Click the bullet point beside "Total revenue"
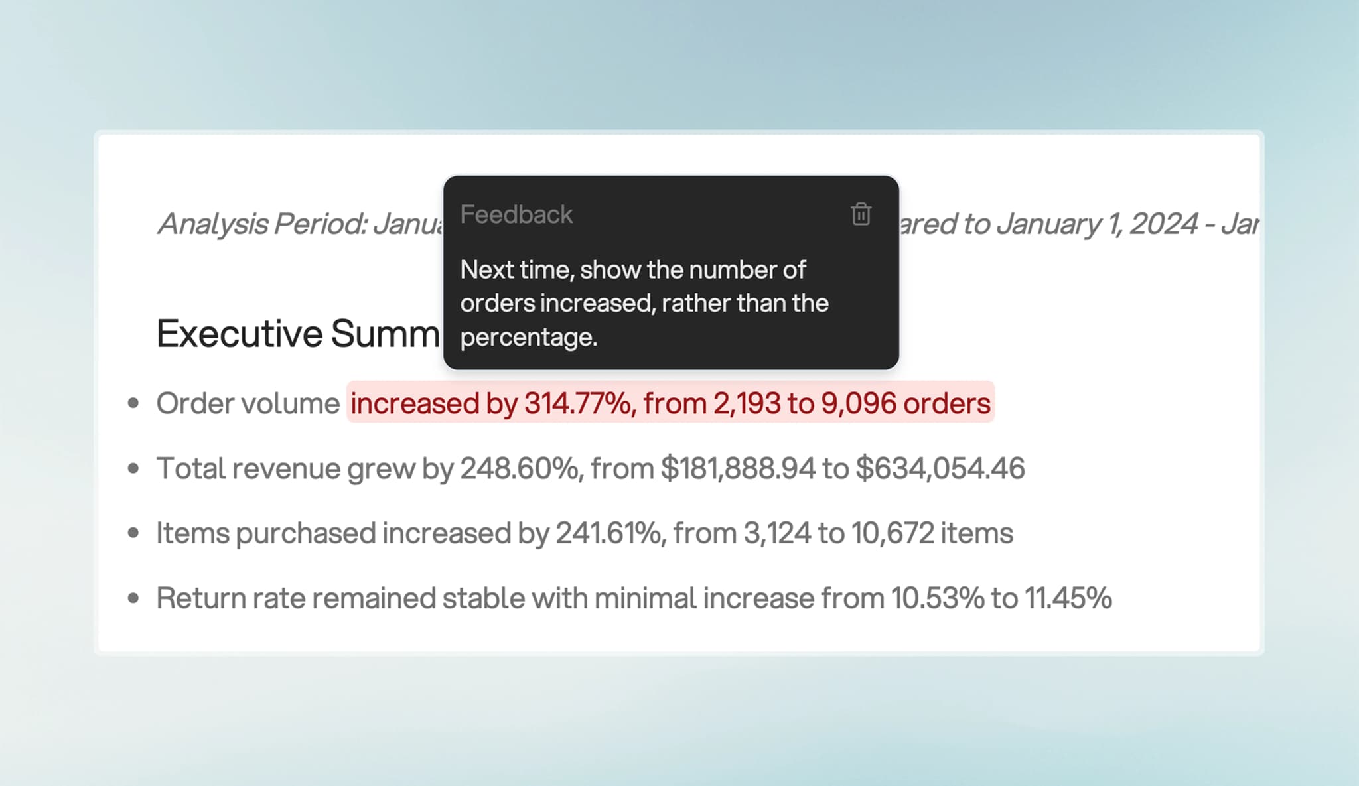This screenshot has width=1359, height=786. (133, 468)
